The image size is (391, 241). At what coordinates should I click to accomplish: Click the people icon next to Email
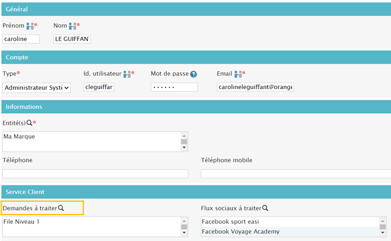(x=238, y=74)
